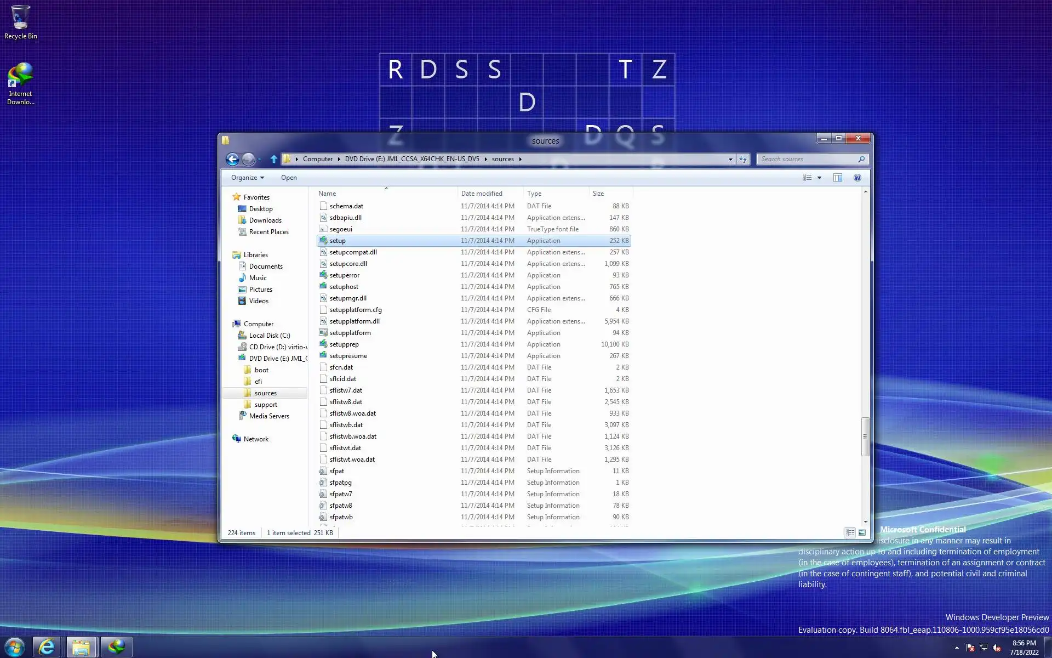Screen dimensions: 1052x658
Task: Click Computer in the breadcrumb path
Action: pyautogui.click(x=317, y=159)
